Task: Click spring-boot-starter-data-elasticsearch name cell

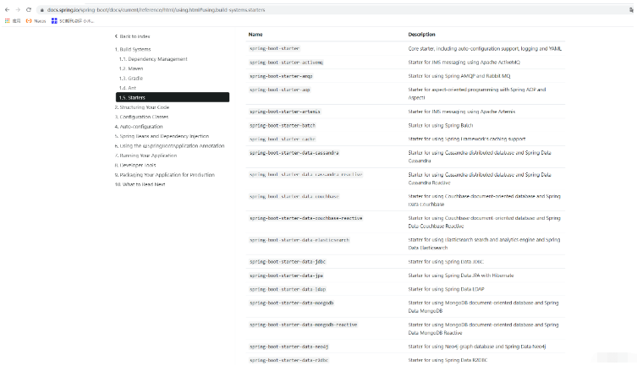Action: (x=299, y=240)
